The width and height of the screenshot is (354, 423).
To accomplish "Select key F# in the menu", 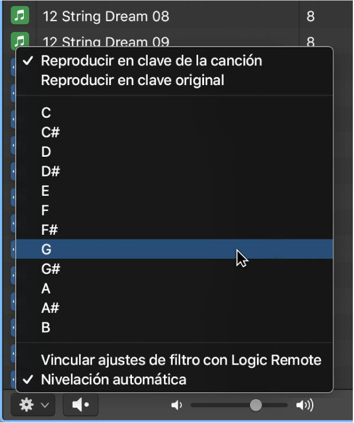I will point(50,230).
